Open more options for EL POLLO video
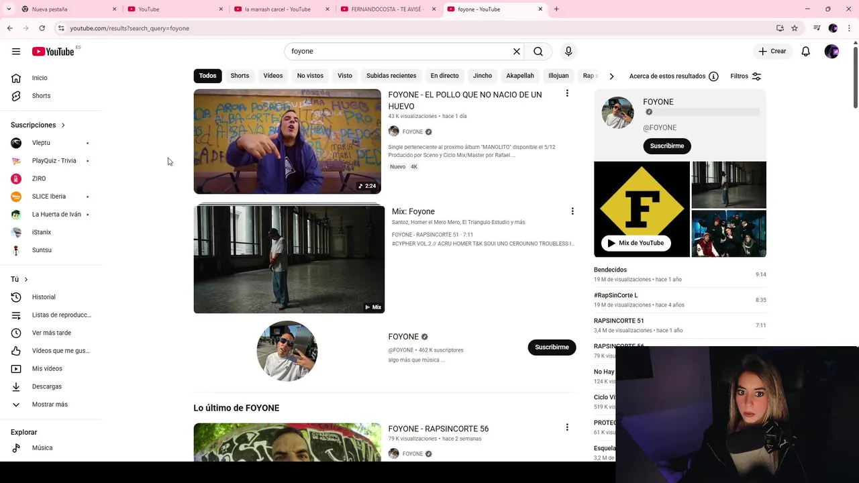Screen dimensions: 859x483 [x=567, y=94]
